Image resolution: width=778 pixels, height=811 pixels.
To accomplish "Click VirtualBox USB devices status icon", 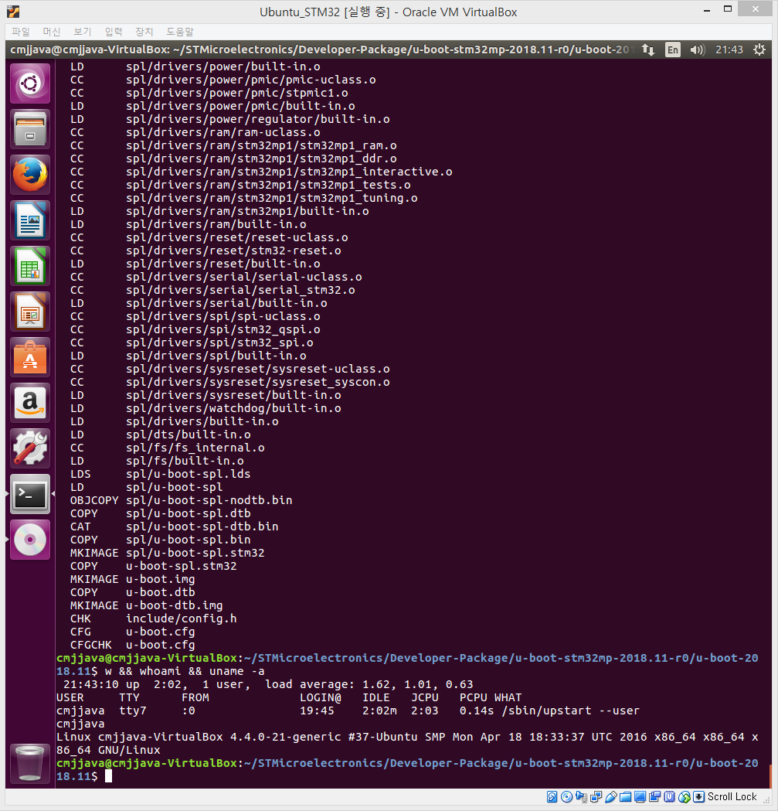I will pyautogui.click(x=610, y=796).
